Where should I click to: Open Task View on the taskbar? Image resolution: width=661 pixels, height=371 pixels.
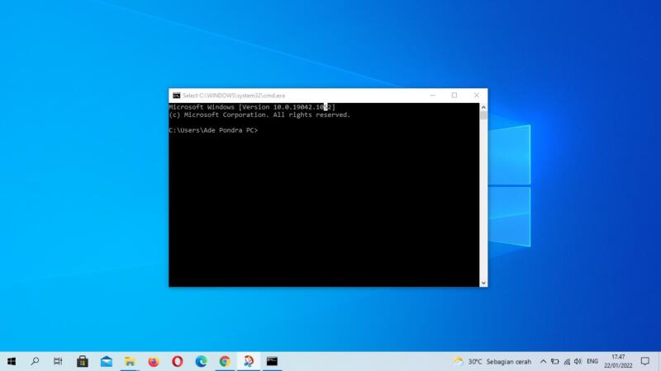pyautogui.click(x=58, y=361)
